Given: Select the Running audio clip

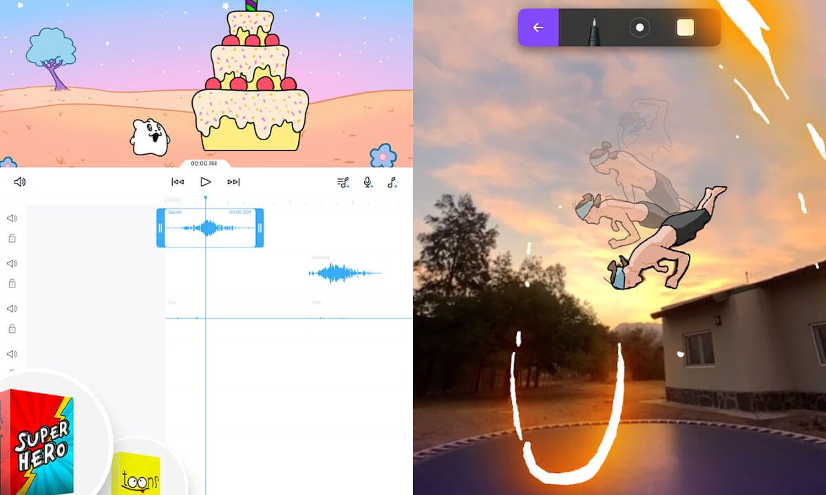Looking at the screenshot, I should (345, 272).
